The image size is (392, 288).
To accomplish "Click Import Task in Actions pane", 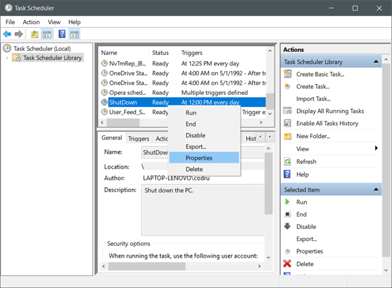I will 313,99.
